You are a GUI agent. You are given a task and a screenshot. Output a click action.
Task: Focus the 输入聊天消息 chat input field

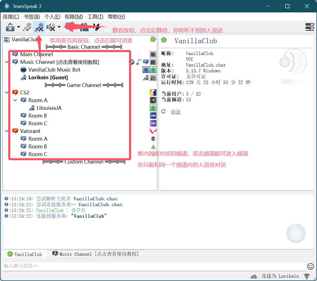(154, 266)
